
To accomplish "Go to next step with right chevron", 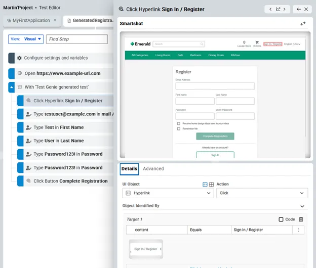I will click(x=285, y=9).
